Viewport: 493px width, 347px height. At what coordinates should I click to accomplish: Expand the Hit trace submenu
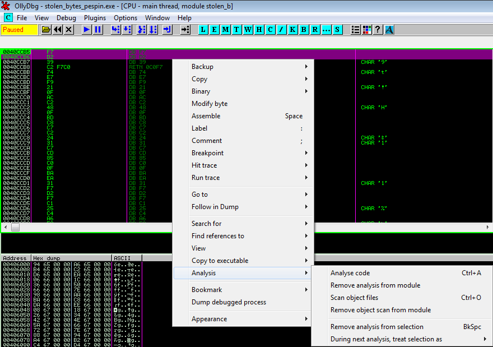coord(244,165)
